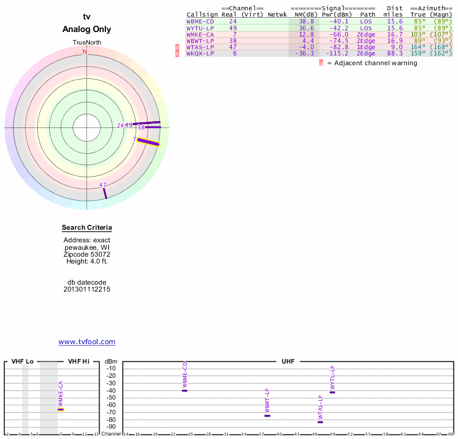This screenshot has width=458, height=439.
Task: Click the Analog Only title
Action: click(x=87, y=29)
